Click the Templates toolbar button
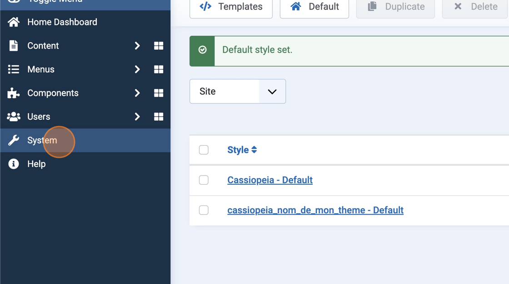The height and width of the screenshot is (284, 509). [231, 7]
